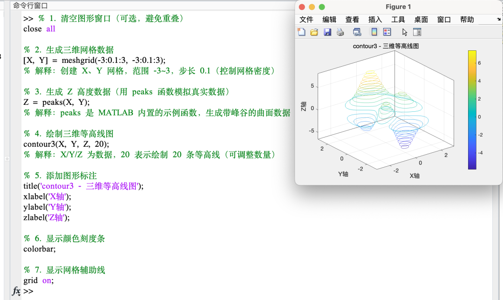This screenshot has height=300, width=503.
Task: Minimize Figure 1 with the yellow button
Action: click(x=312, y=7)
